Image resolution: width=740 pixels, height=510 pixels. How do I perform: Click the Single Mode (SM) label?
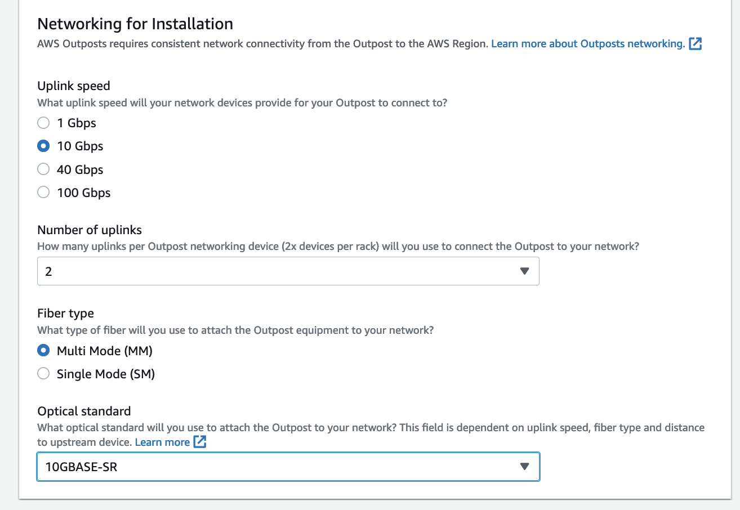[106, 374]
